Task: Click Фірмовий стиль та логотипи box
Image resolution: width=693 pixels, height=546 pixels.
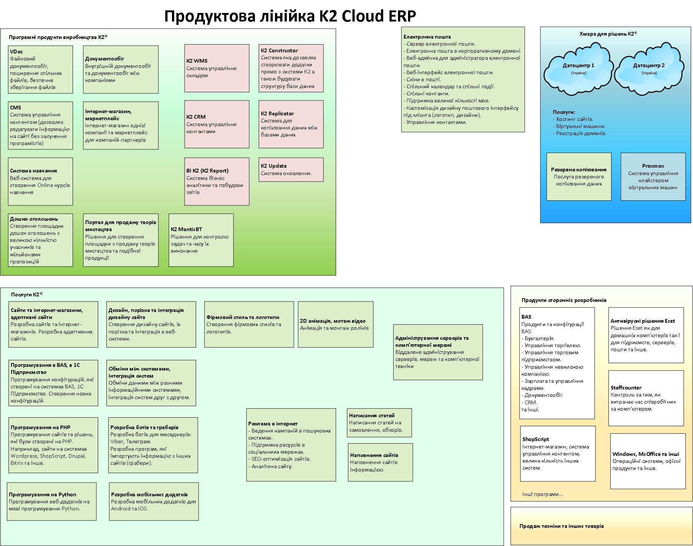Action: 249,324
